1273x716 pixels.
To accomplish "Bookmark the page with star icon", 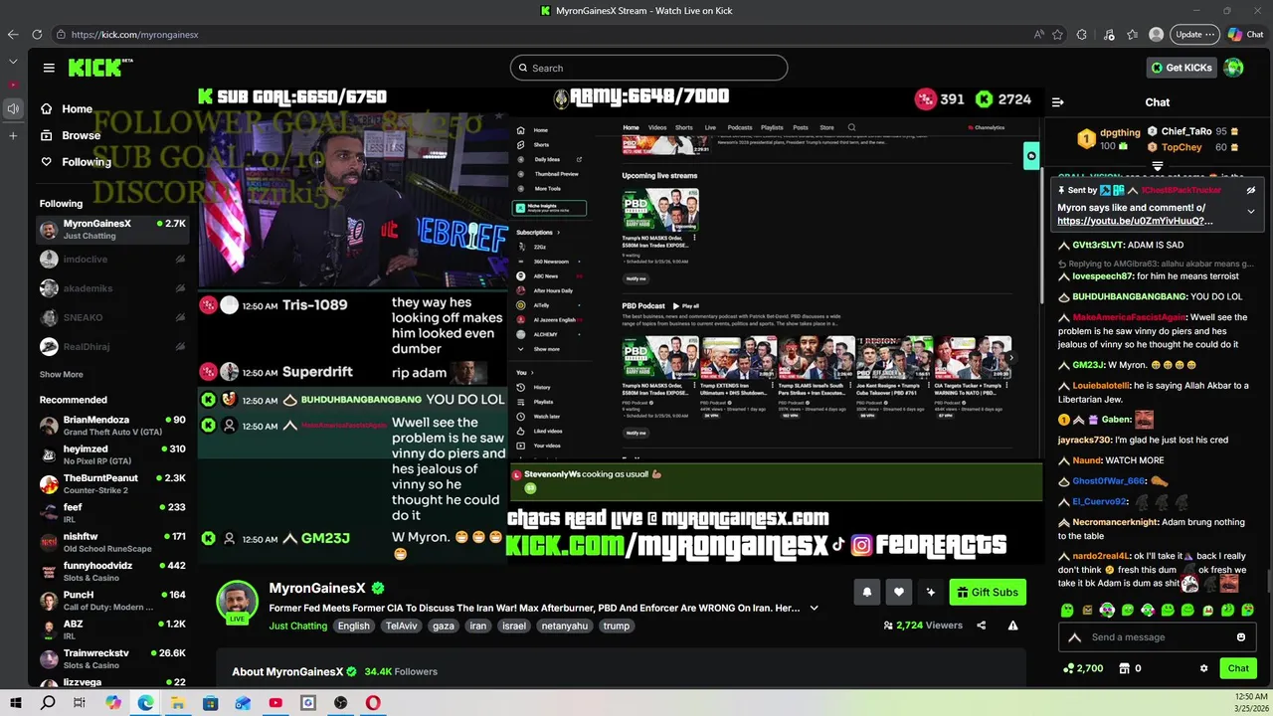I will pyautogui.click(x=1057, y=34).
